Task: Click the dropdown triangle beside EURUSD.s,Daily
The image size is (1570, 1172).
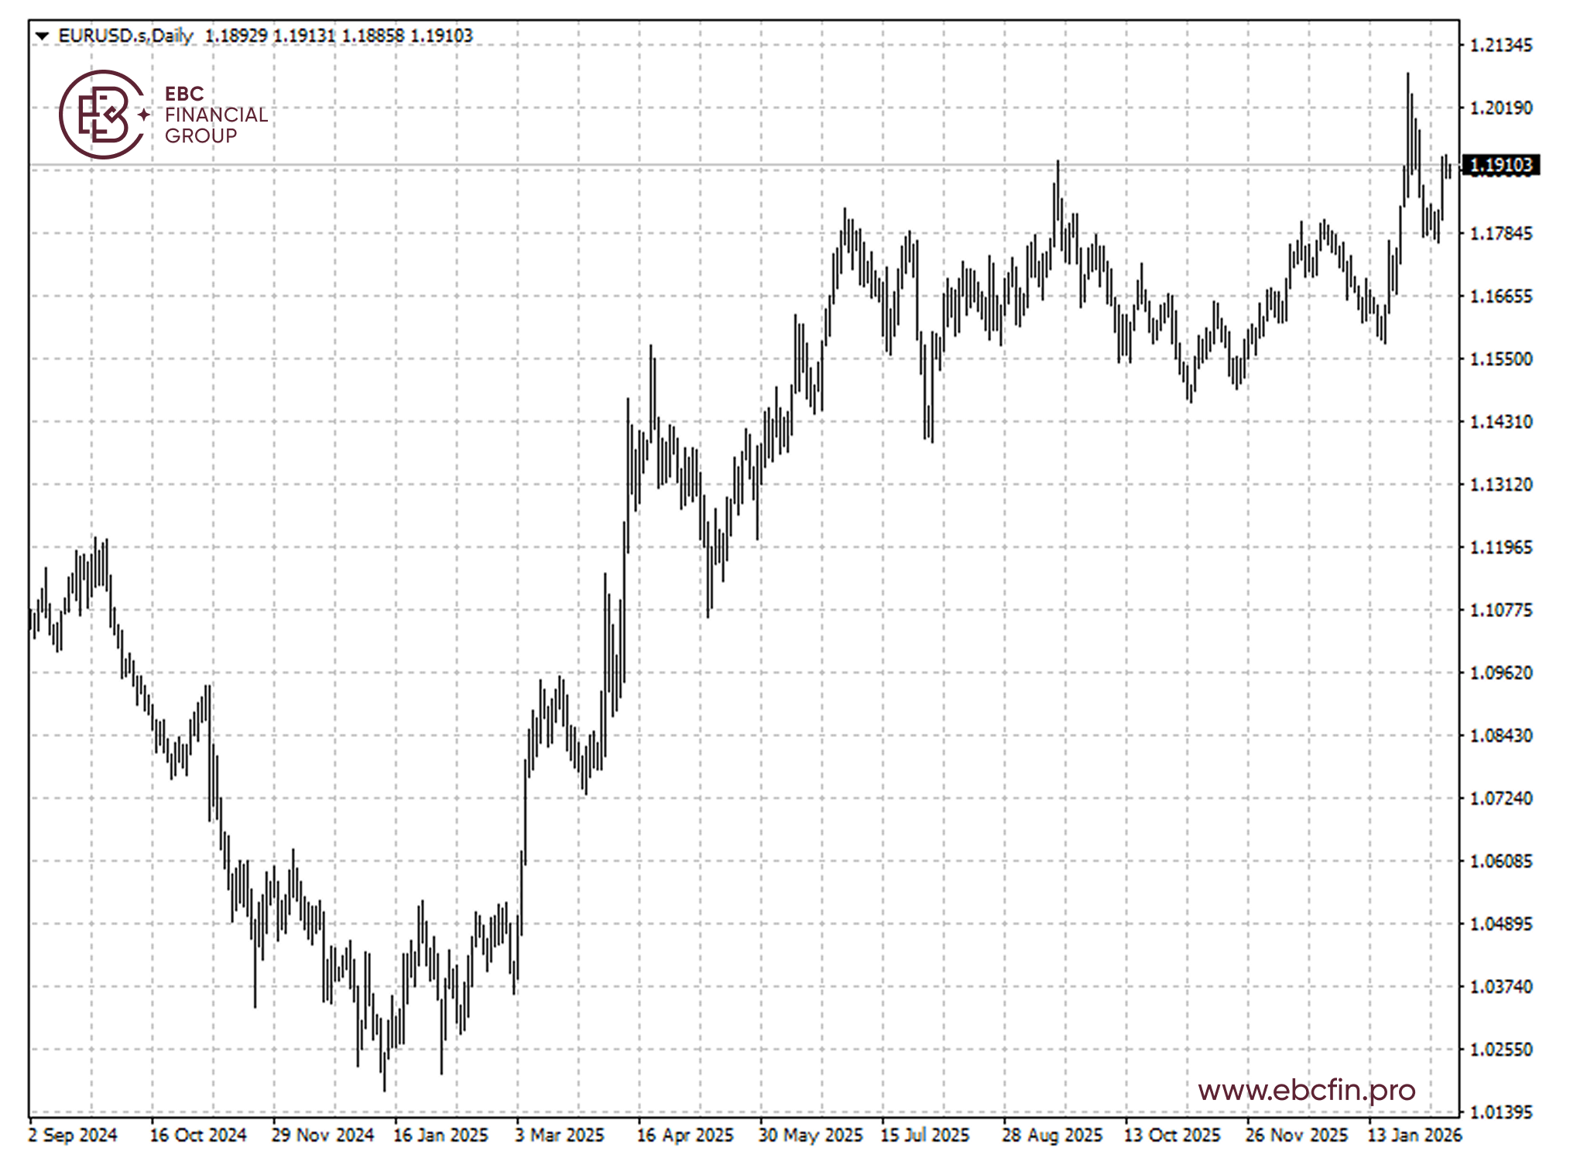Action: click(x=43, y=36)
